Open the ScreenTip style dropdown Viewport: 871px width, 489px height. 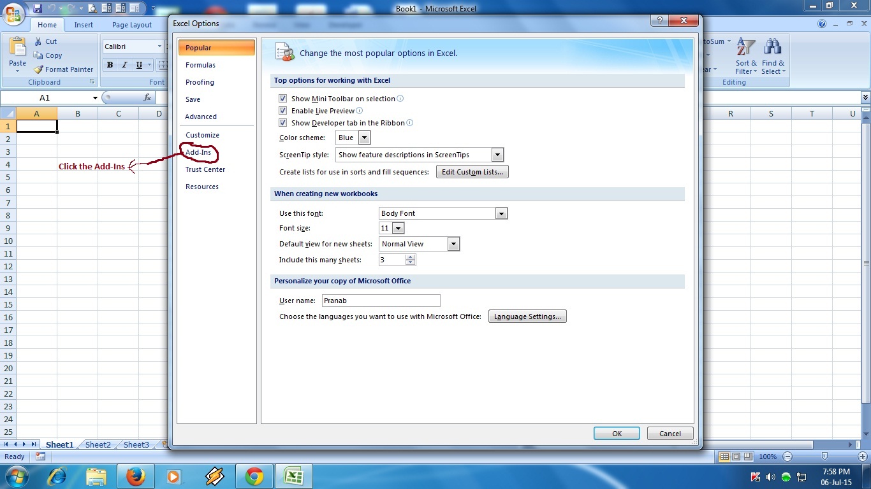point(498,155)
